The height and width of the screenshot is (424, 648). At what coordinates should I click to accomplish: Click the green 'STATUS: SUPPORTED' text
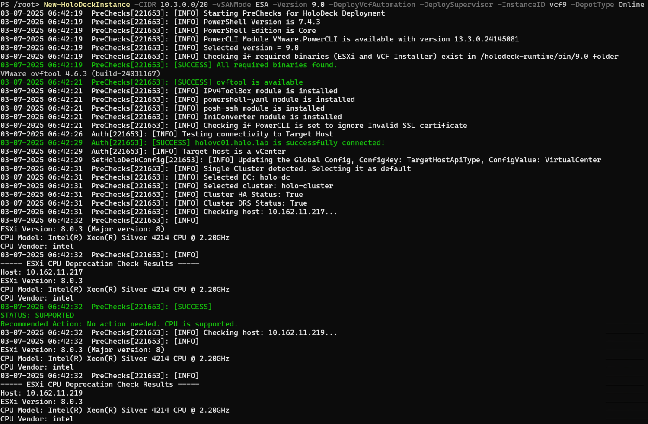click(37, 316)
